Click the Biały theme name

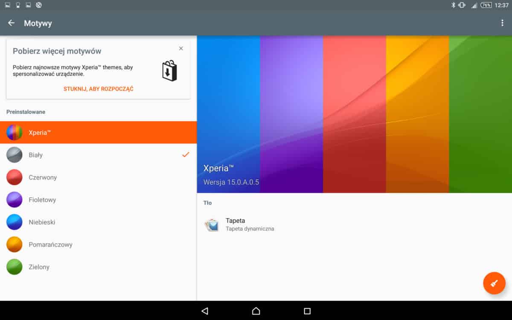35,155
